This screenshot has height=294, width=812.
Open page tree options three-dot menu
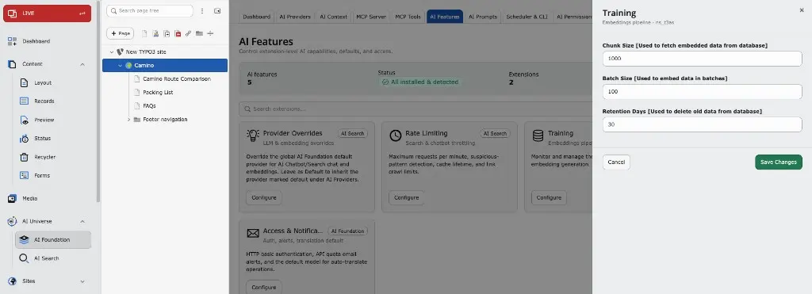[202, 11]
